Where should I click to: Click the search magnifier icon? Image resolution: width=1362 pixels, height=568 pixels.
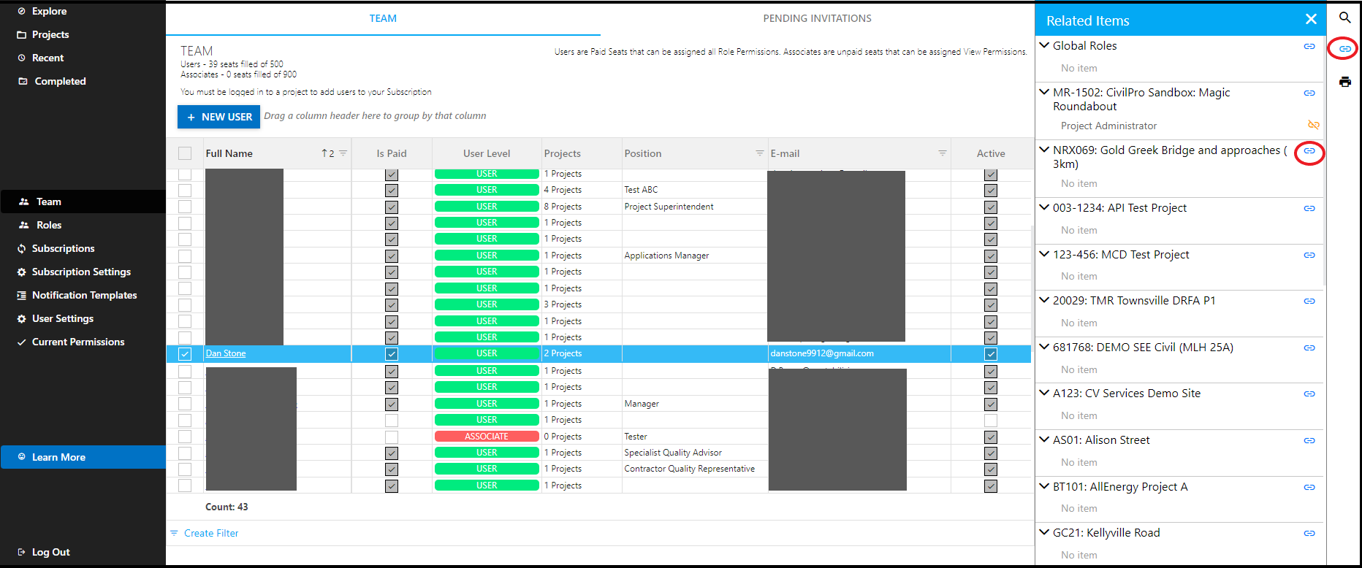(x=1344, y=18)
